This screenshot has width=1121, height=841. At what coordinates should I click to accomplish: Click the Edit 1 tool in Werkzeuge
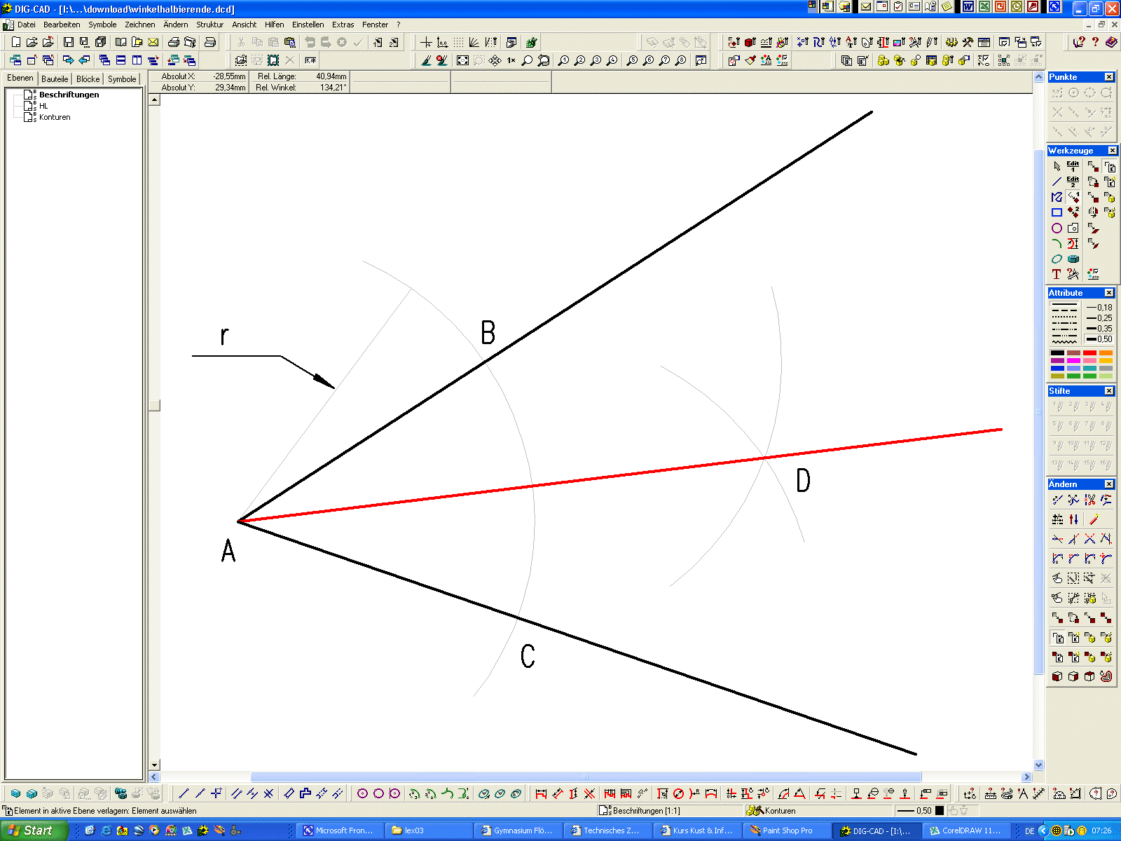[1073, 166]
